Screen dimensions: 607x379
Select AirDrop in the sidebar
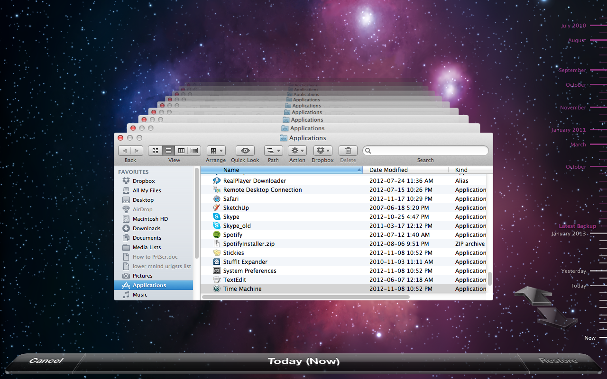154,209
